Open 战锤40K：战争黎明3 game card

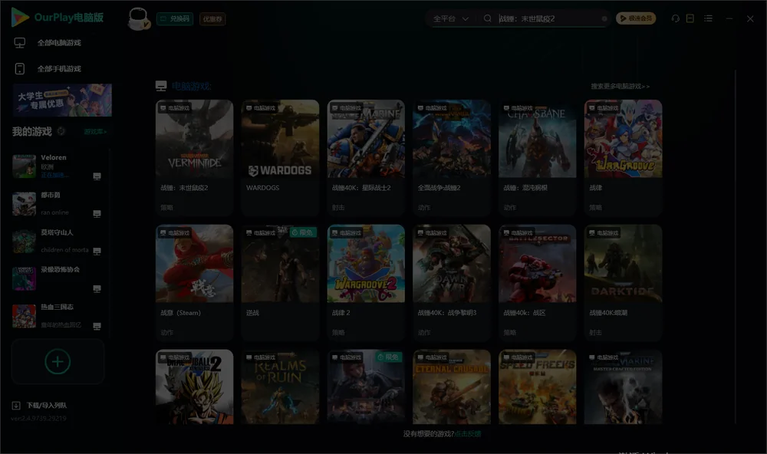[x=452, y=282]
